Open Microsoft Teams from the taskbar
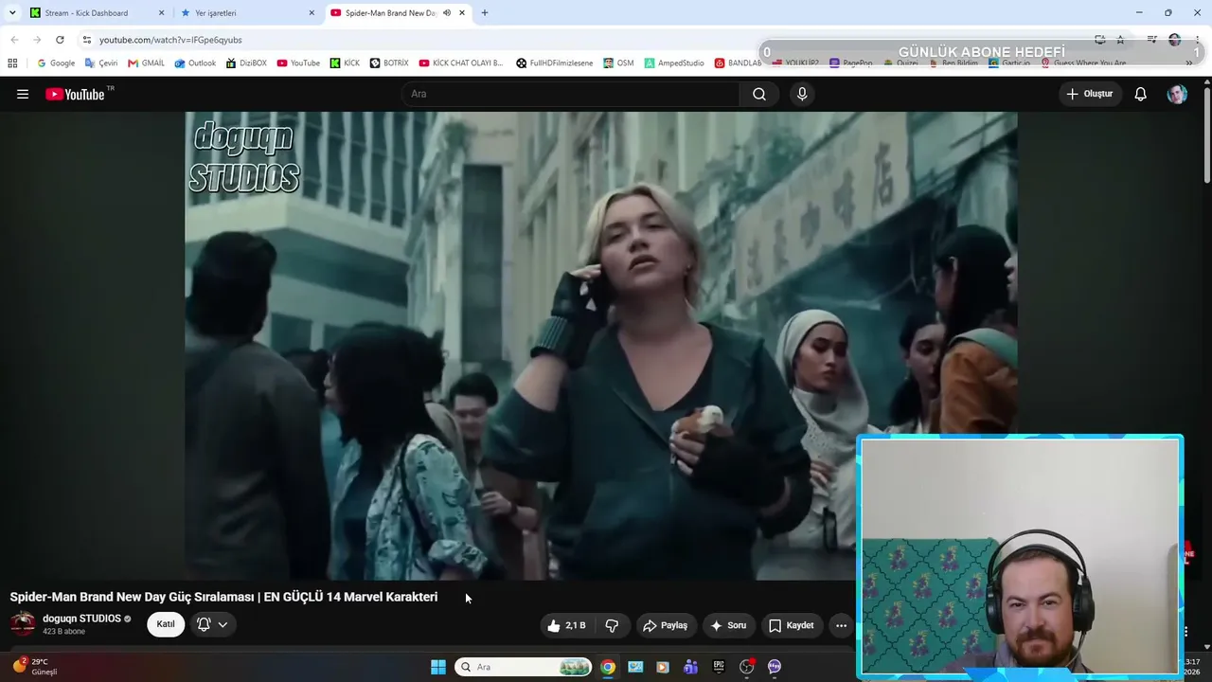 click(691, 667)
